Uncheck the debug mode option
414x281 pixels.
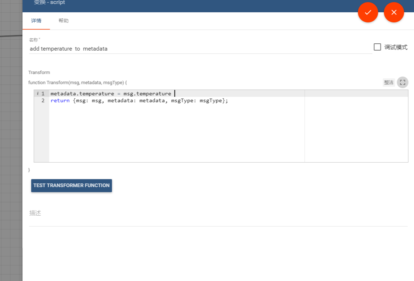(377, 47)
